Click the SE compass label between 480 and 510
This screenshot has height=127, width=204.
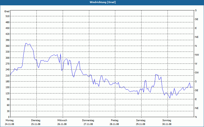[197, 19]
